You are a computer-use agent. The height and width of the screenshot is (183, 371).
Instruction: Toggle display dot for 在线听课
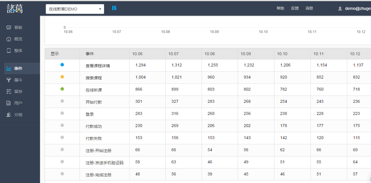62,89
